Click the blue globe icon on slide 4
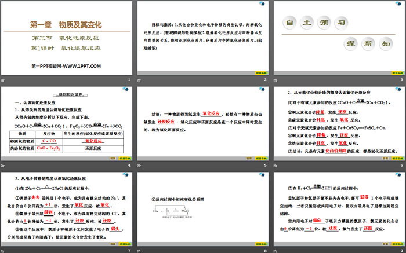Screen dimensions: 406x253 tap(126, 90)
